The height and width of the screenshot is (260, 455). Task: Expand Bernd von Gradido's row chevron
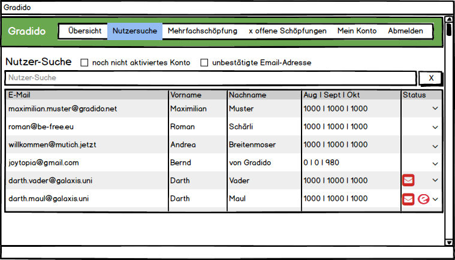[435, 163]
